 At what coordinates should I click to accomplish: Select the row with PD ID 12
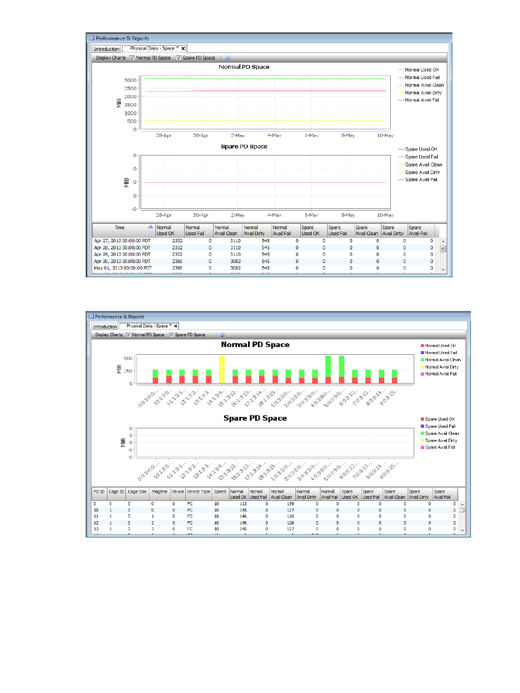275,523
